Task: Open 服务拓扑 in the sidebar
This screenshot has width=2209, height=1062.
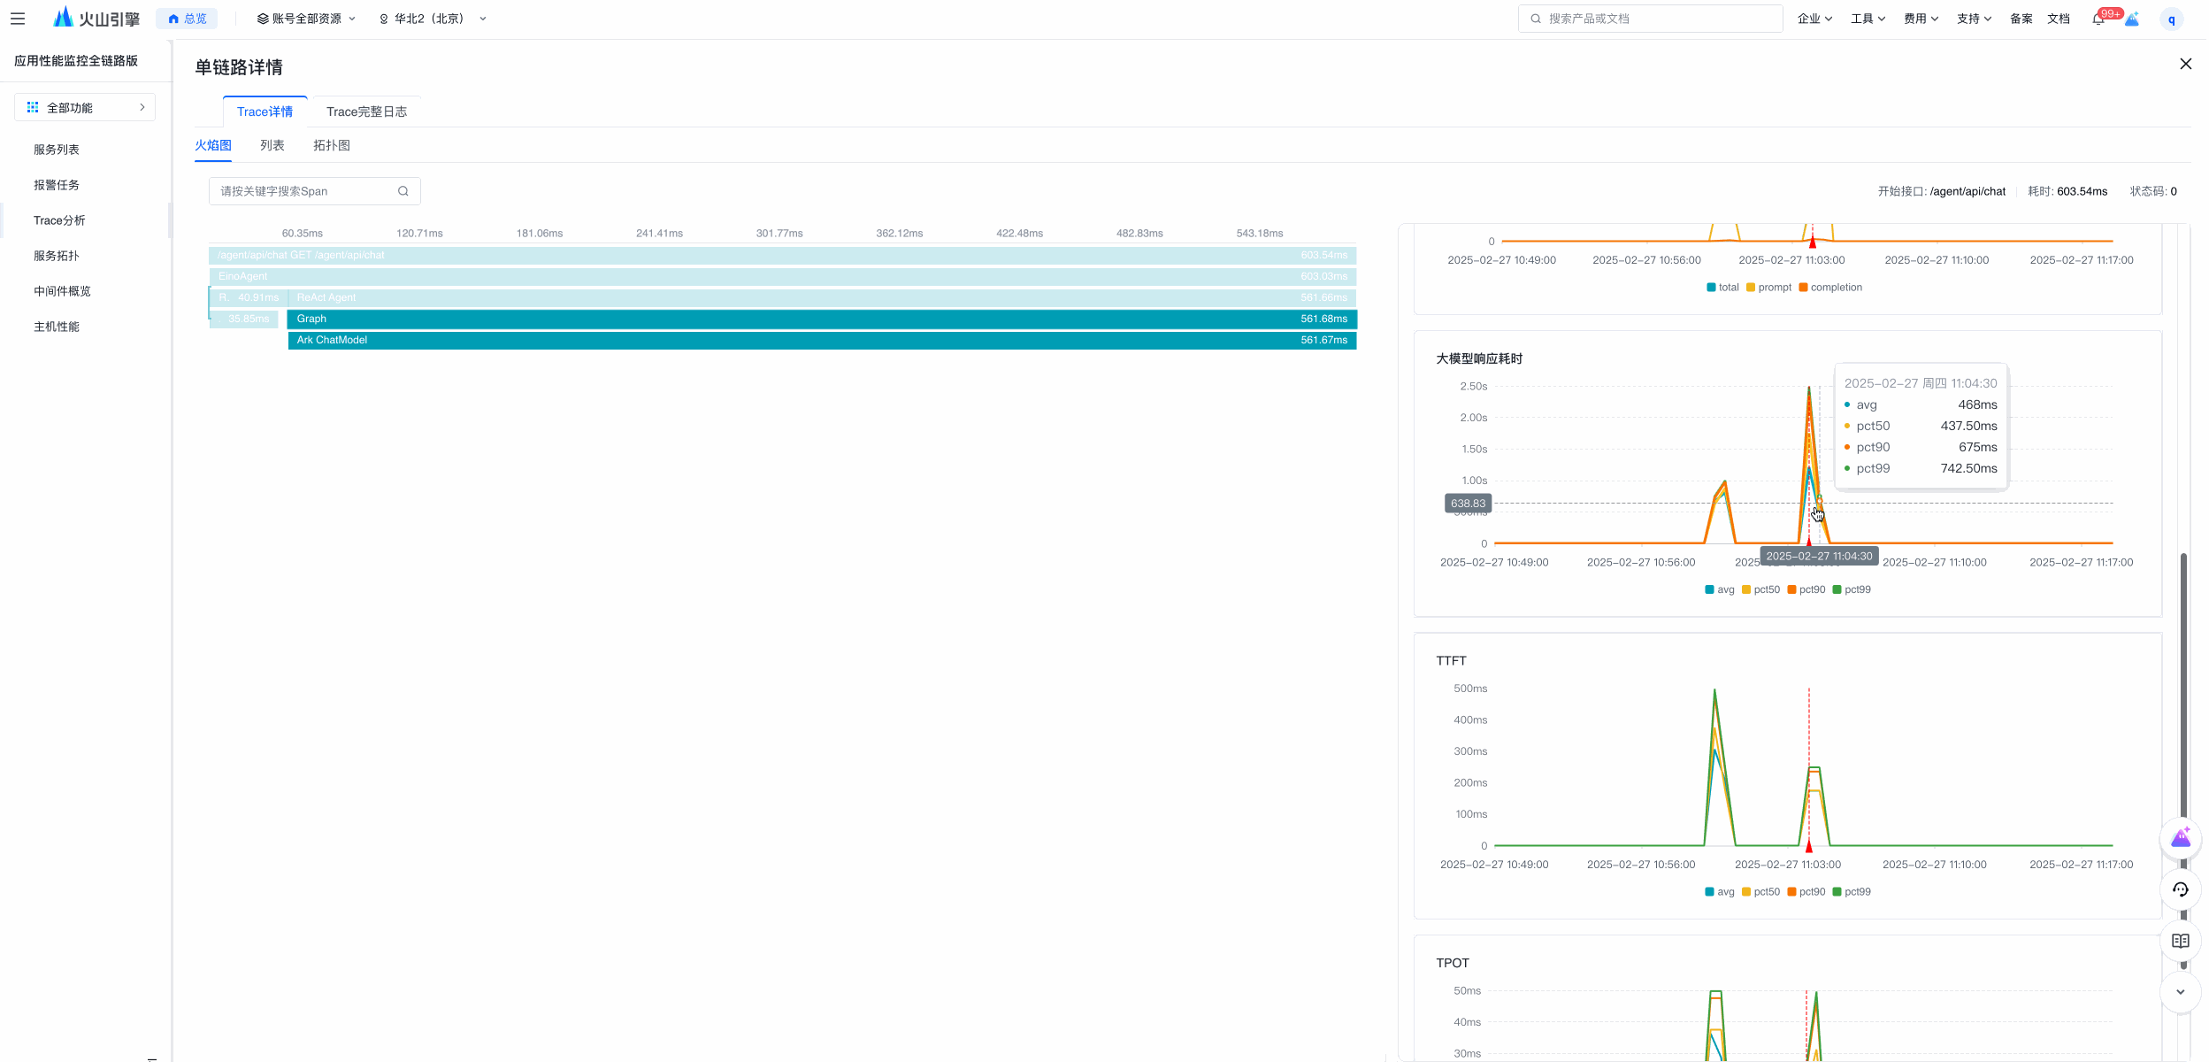Action: [57, 256]
